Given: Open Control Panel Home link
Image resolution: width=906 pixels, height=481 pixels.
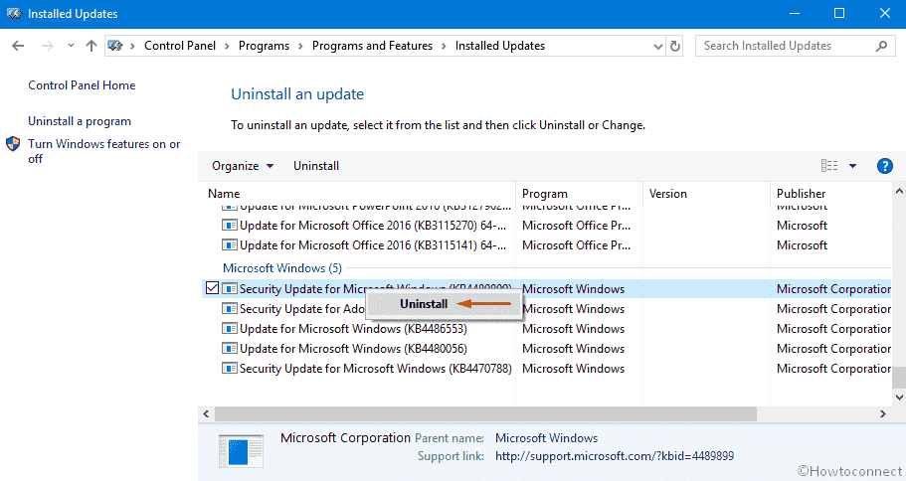Looking at the screenshot, I should [82, 85].
